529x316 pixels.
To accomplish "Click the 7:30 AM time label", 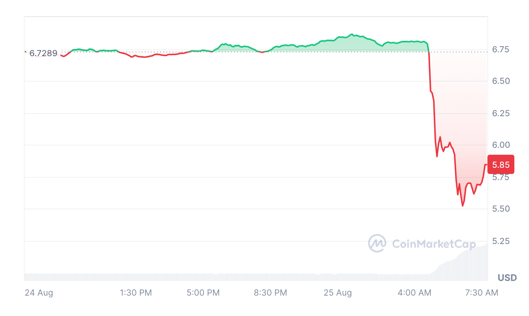I will point(482,293).
